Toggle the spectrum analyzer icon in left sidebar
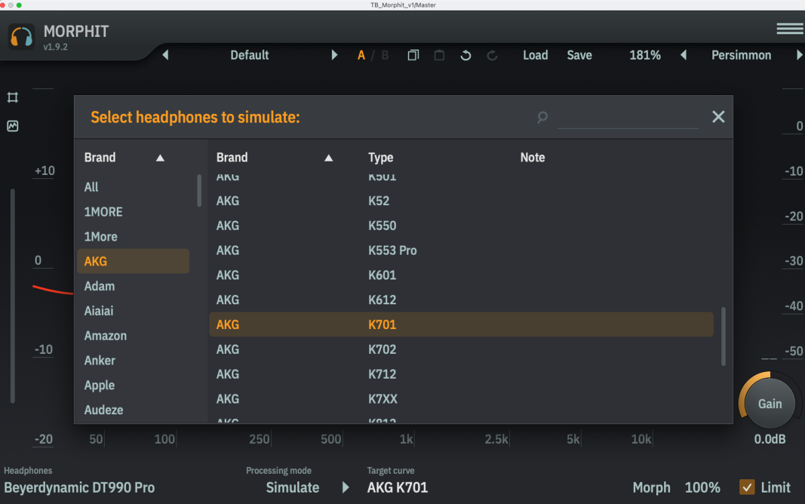Screen dimensions: 805x504 pos(13,126)
